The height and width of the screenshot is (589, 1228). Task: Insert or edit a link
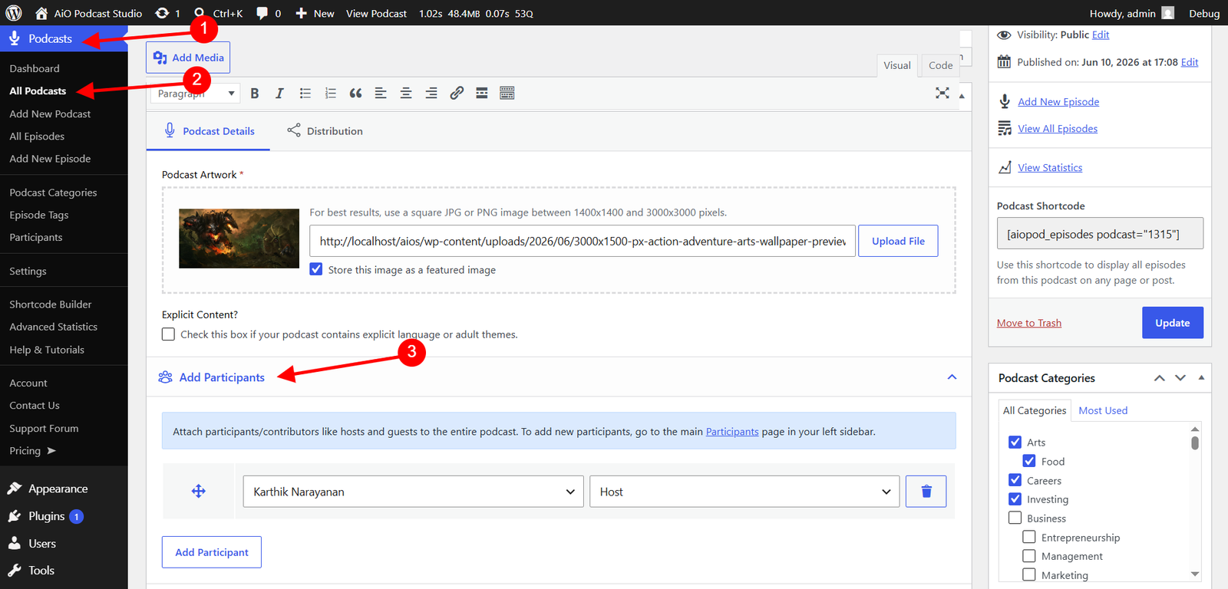457,94
